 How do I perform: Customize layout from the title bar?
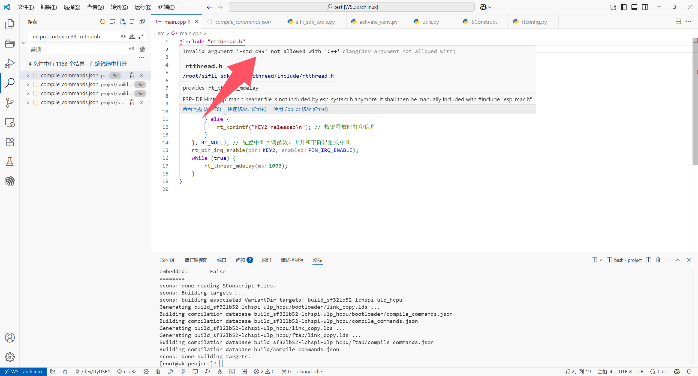[x=613, y=7]
